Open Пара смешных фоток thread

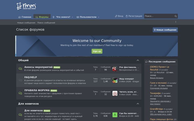tap(161, 119)
